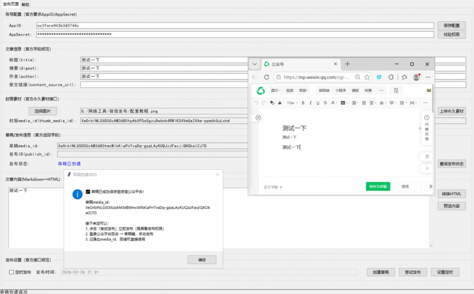The image size is (474, 294).
Task: Toggle bold formatting in the WeChat editor
Action: click(x=303, y=103)
